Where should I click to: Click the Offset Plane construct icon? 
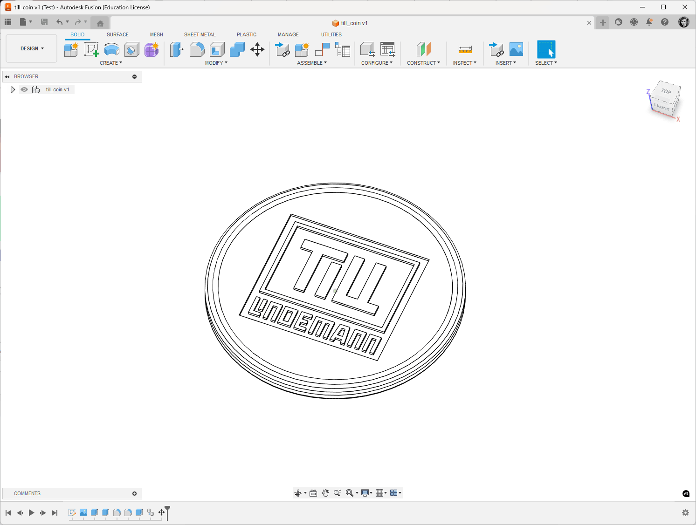pyautogui.click(x=423, y=49)
